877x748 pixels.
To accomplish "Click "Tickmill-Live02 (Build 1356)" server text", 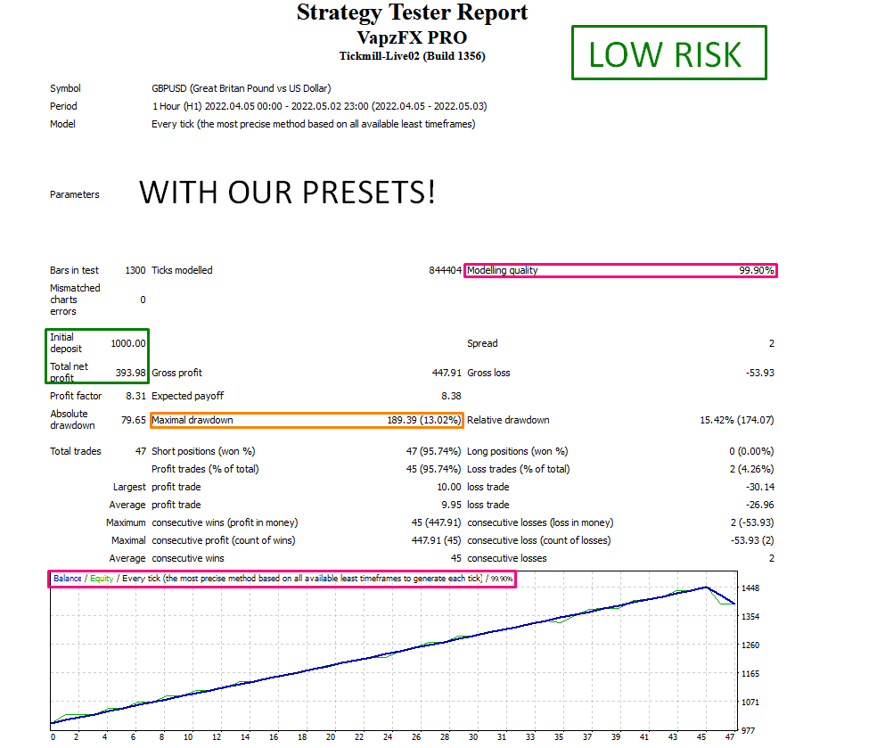I will click(413, 56).
